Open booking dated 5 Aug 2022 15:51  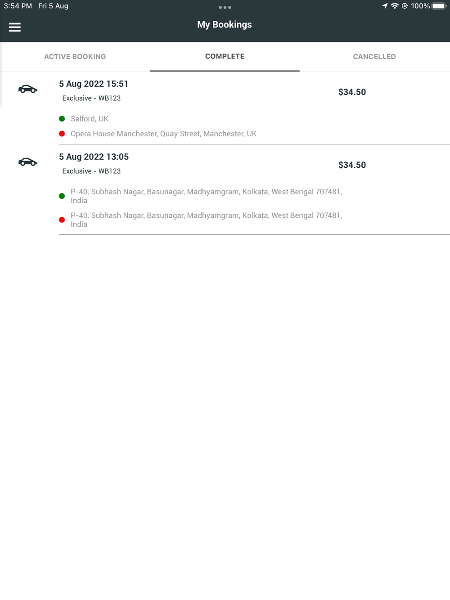(x=94, y=84)
